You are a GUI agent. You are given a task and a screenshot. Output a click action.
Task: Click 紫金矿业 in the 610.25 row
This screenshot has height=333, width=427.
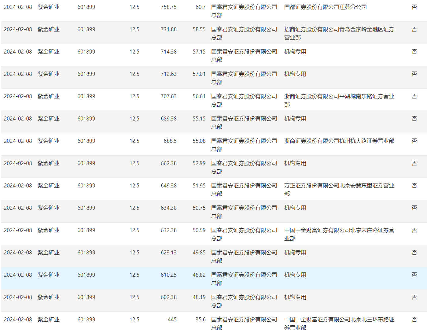click(x=49, y=275)
